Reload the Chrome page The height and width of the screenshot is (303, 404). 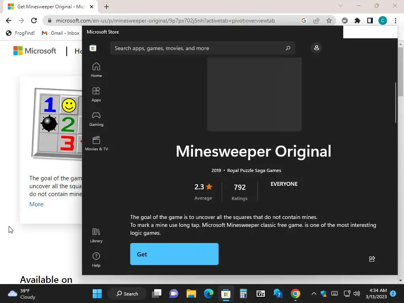tap(34, 21)
